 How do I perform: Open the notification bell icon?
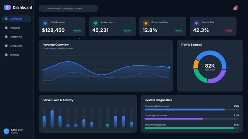click(x=235, y=8)
